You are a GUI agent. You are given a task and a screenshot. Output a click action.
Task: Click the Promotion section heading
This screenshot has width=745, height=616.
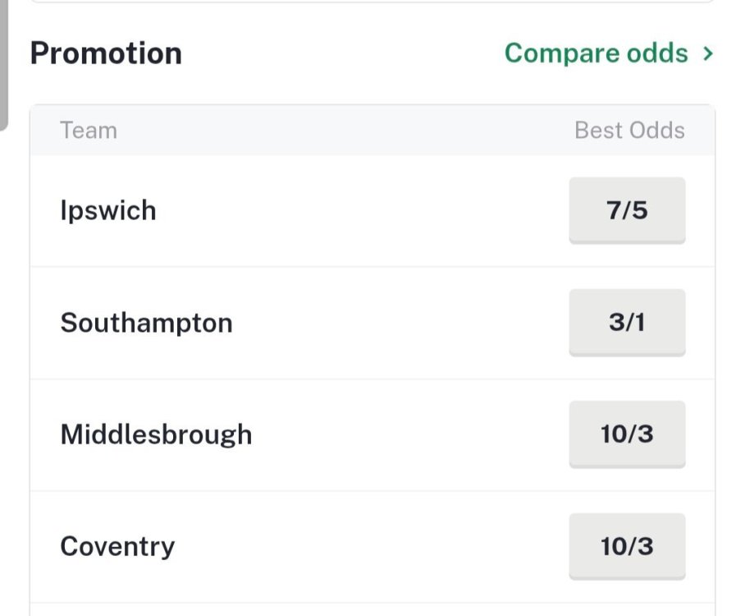click(106, 53)
